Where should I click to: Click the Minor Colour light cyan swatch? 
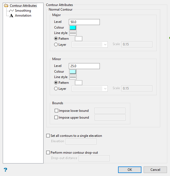(x=73, y=72)
